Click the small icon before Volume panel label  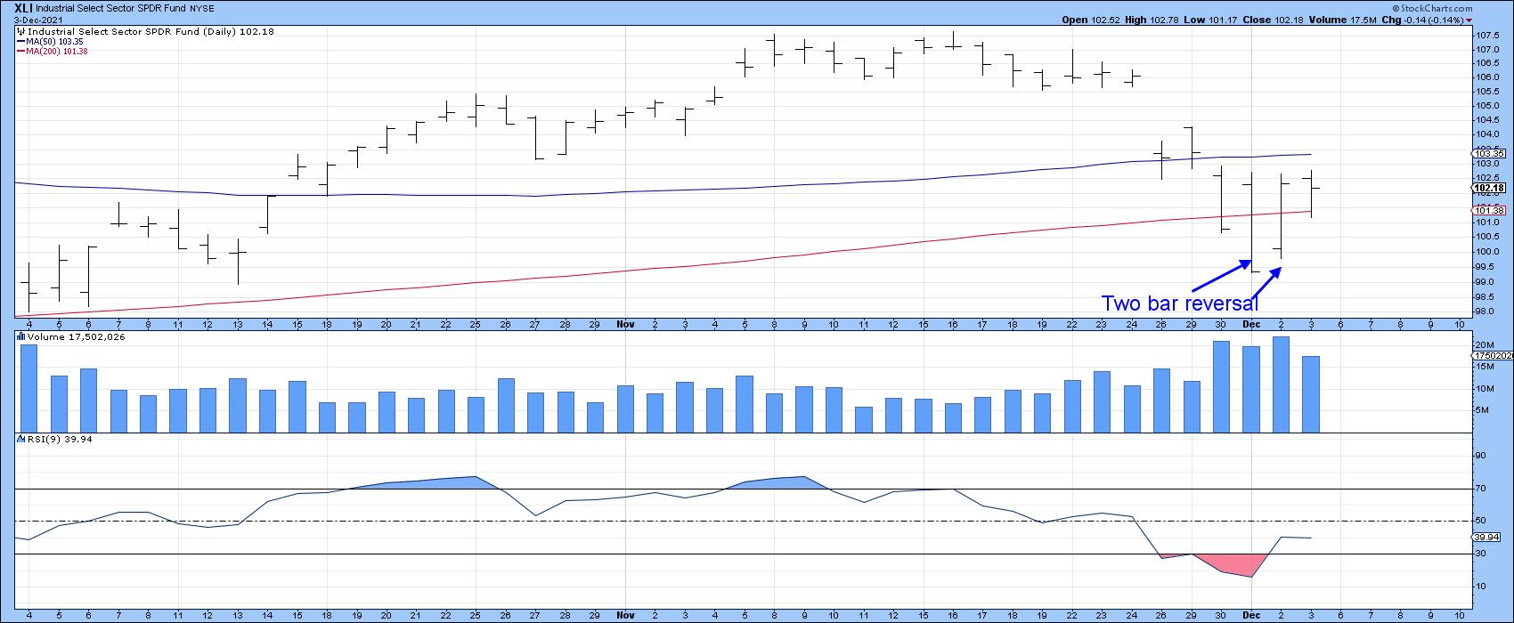pos(20,337)
